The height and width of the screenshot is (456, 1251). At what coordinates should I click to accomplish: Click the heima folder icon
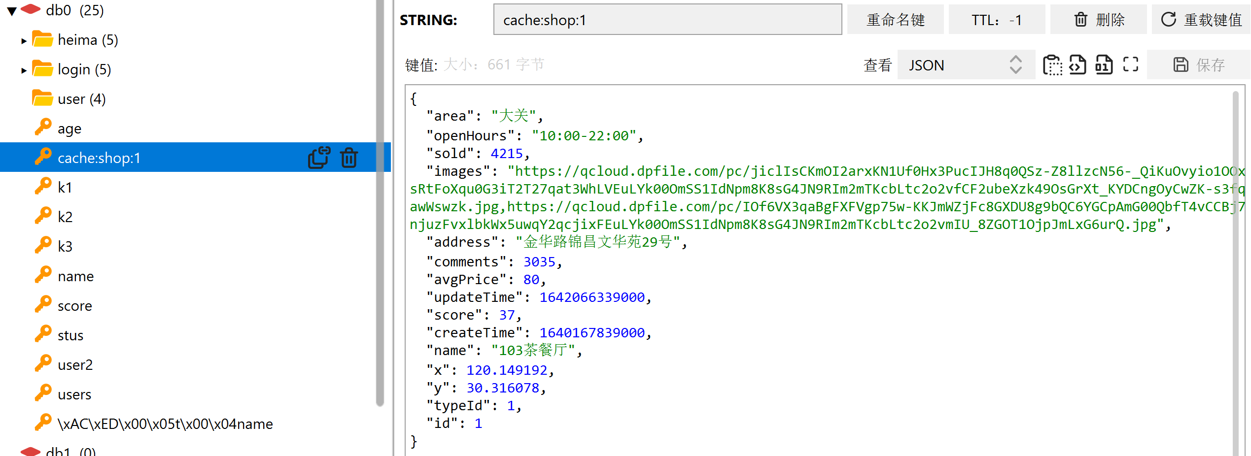click(x=42, y=39)
